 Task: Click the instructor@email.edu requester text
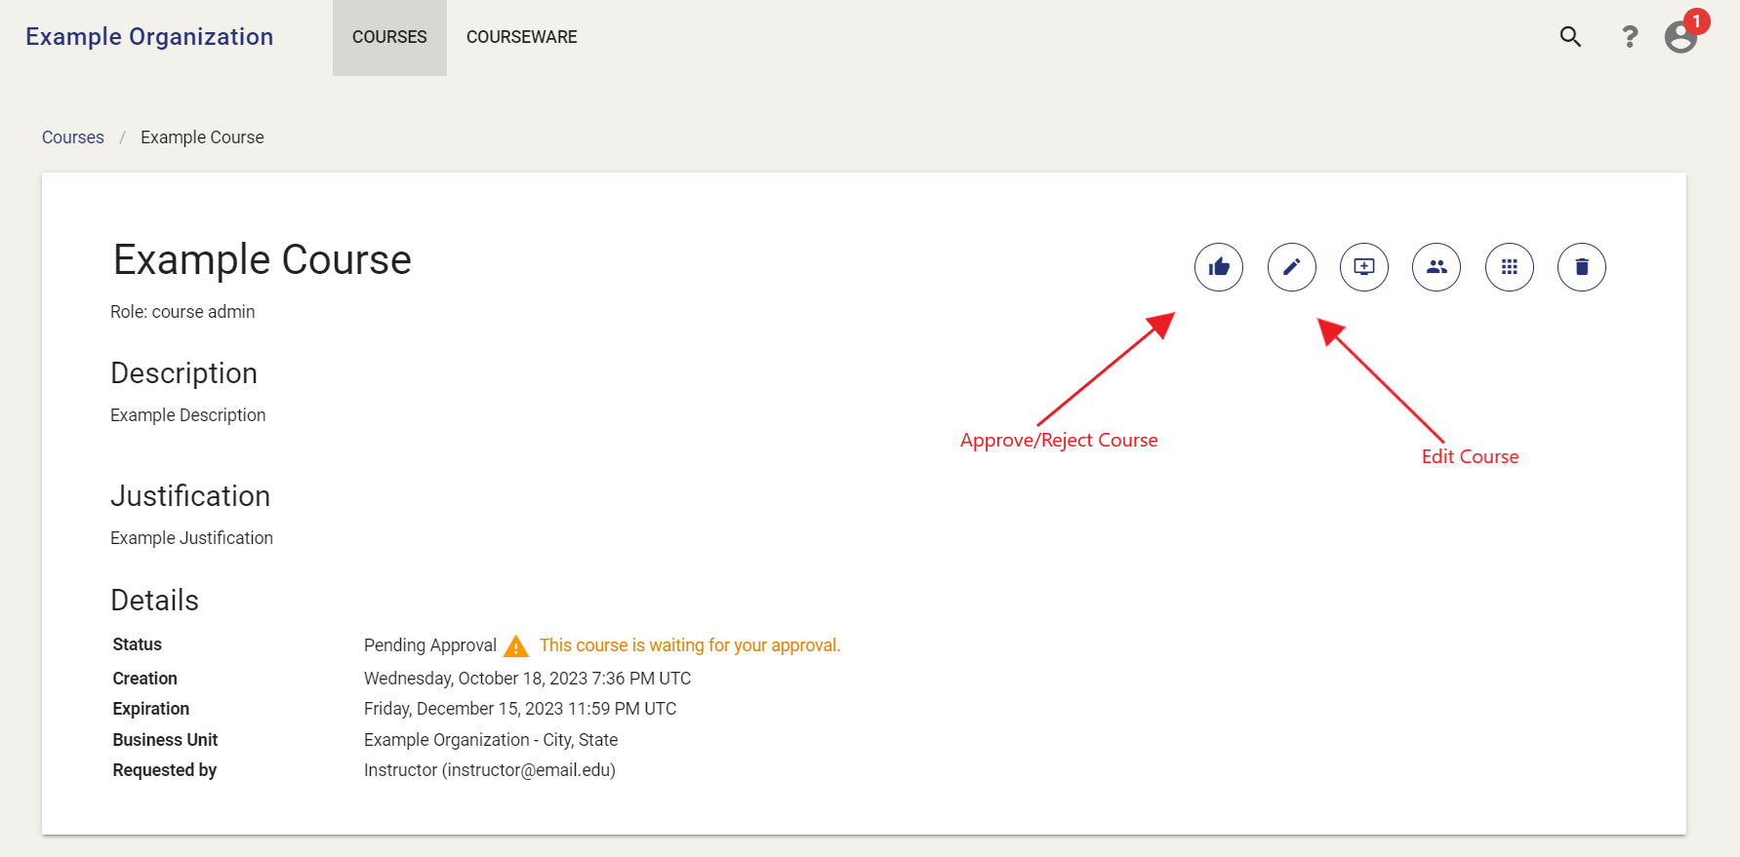click(x=528, y=770)
